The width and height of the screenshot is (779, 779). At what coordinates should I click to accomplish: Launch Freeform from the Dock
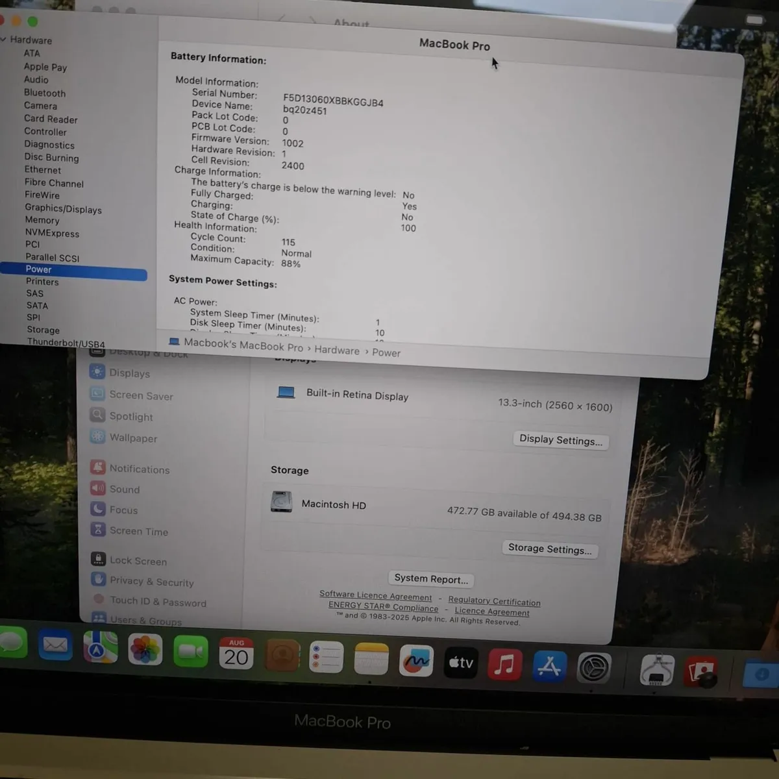[x=416, y=662]
